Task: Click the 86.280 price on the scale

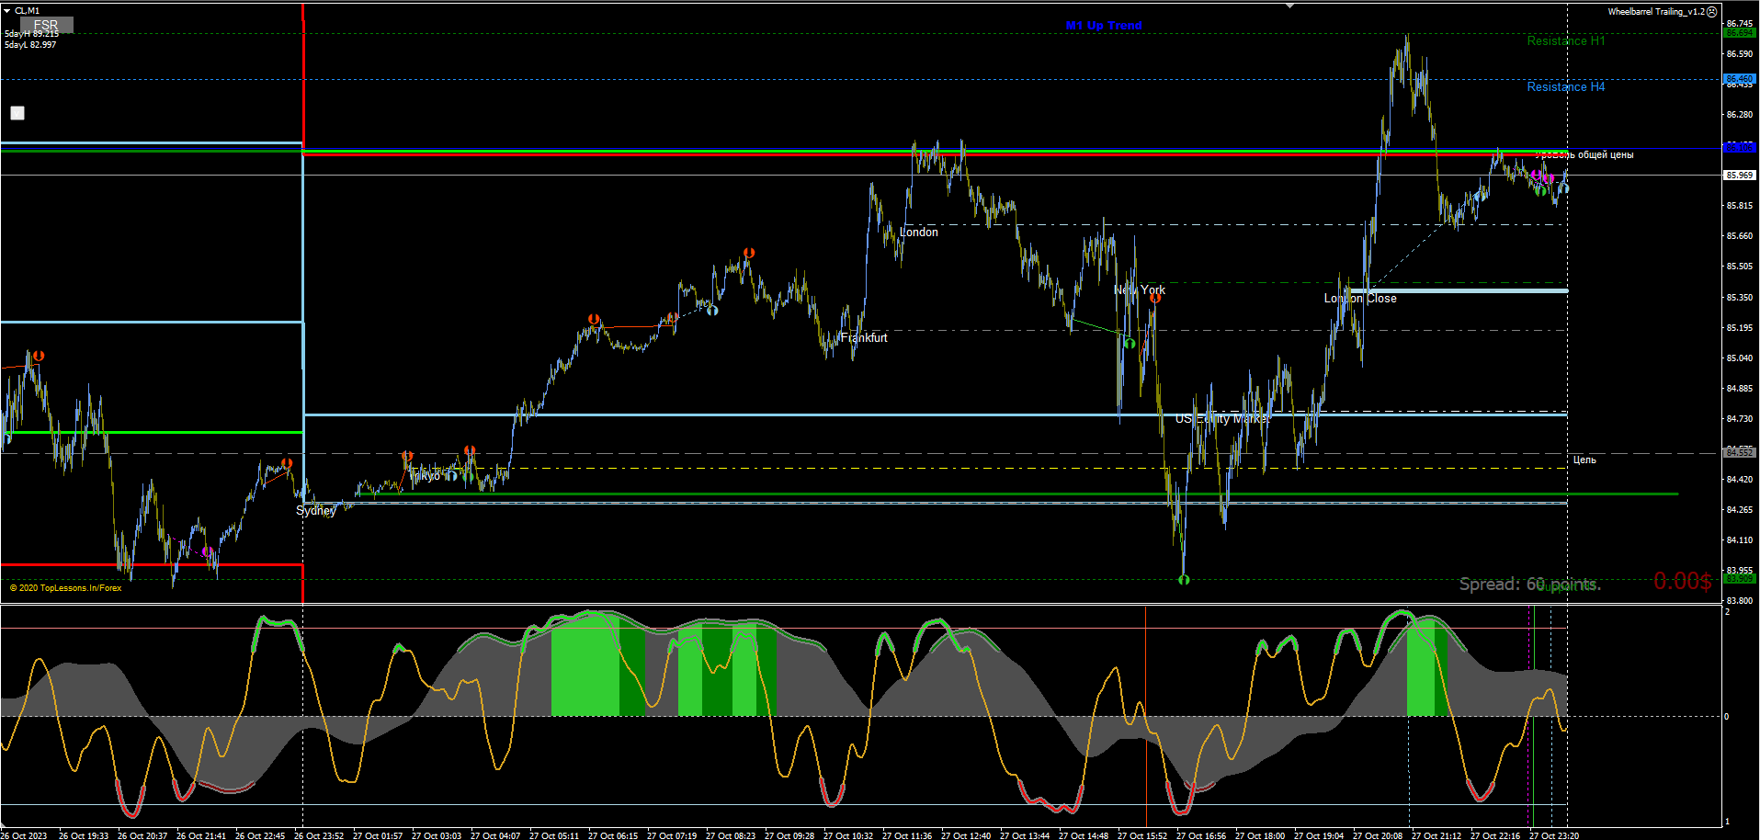Action: pos(1740,115)
